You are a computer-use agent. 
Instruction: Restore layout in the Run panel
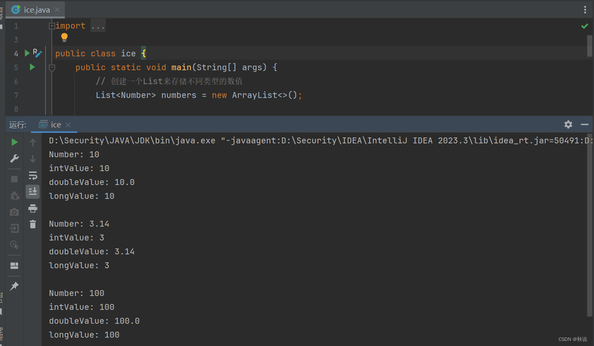(x=14, y=266)
